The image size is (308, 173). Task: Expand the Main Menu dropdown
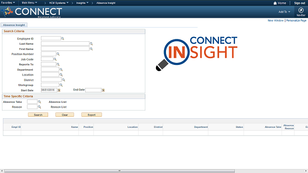click(x=29, y=3)
